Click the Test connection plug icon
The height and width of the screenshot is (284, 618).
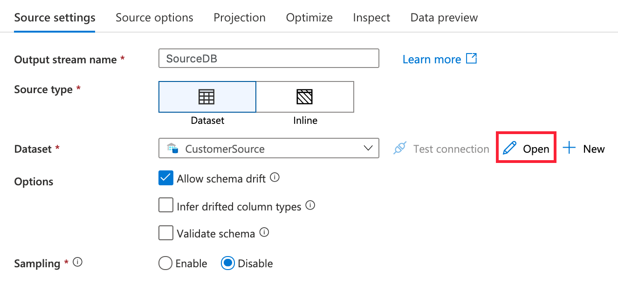[400, 149]
